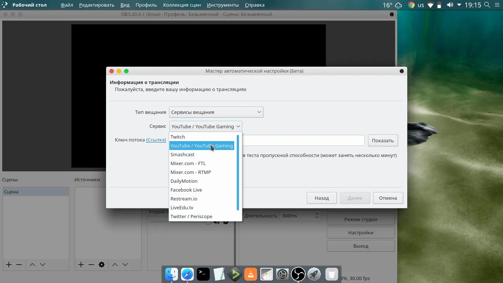
Task: Click the Отмена button in the wizard
Action: (388, 198)
